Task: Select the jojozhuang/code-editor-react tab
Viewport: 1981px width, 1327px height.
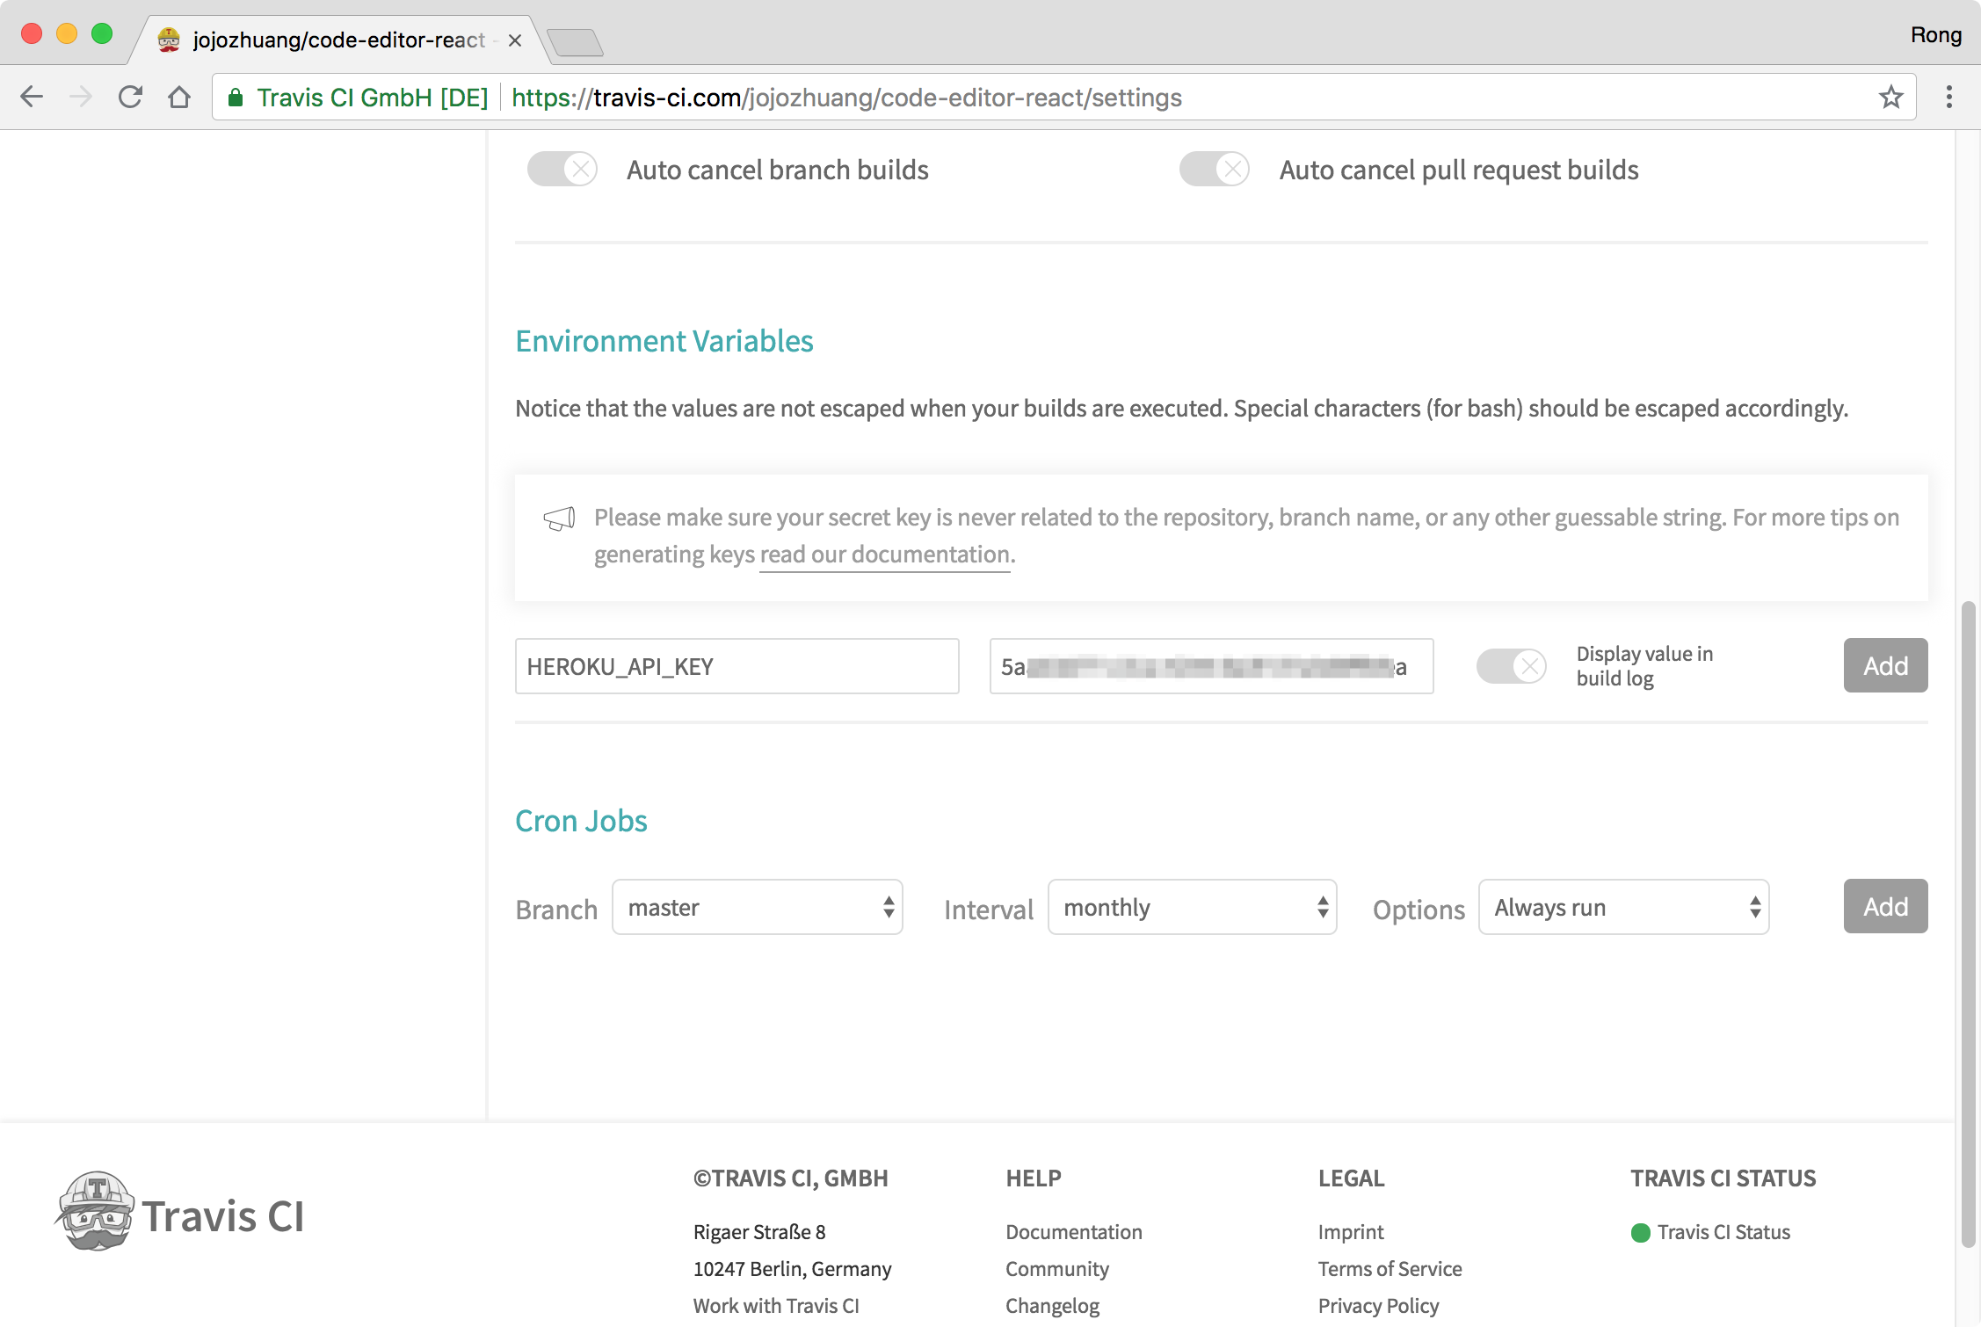Action: click(x=337, y=40)
